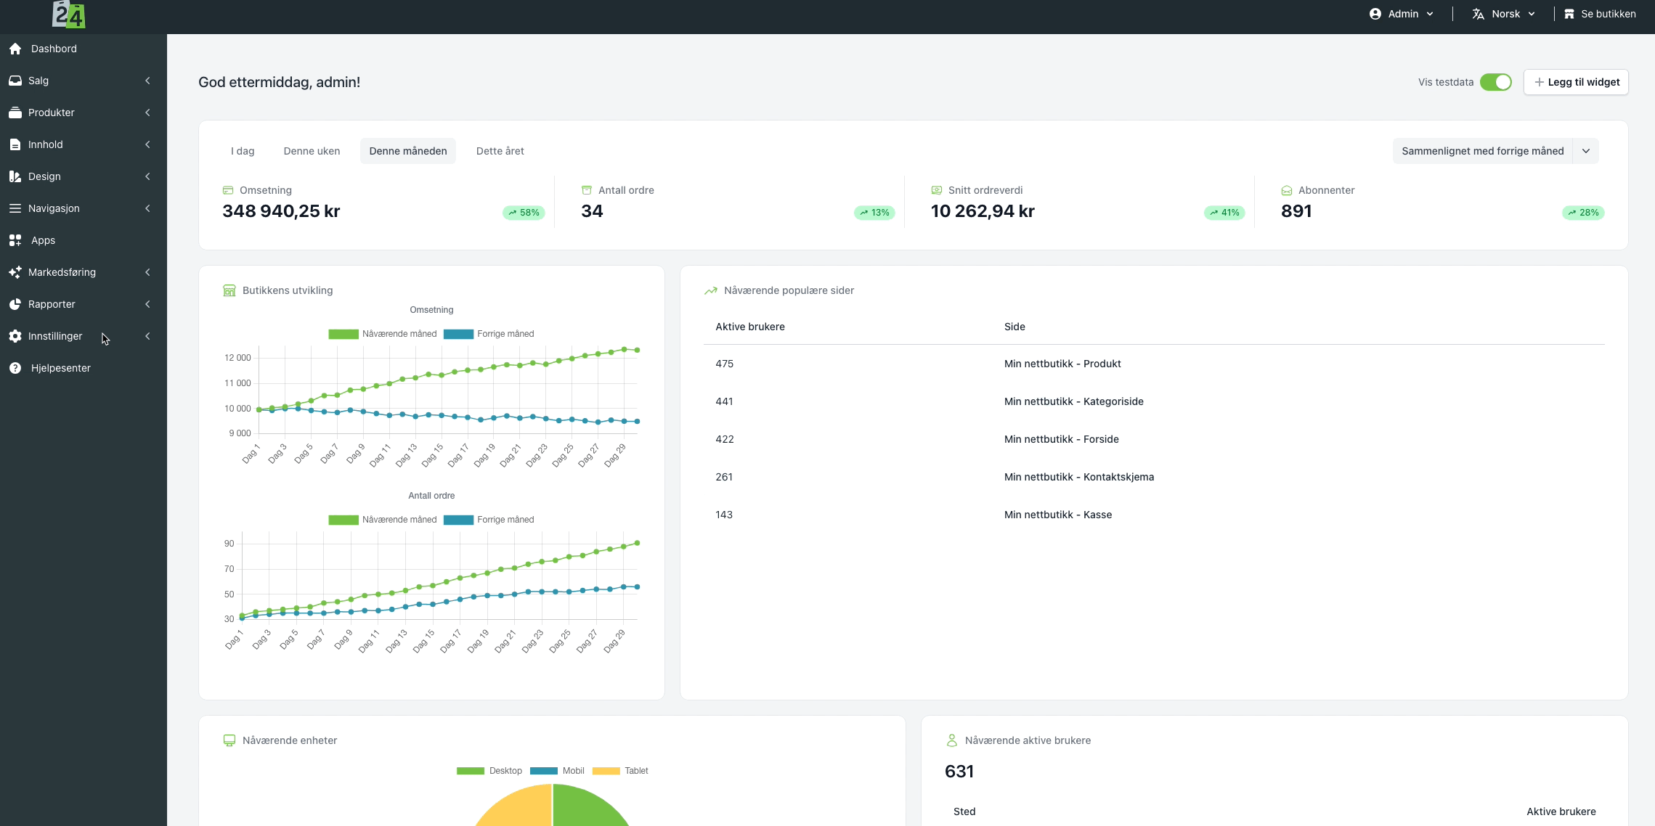Click the Min nettbutikk - Produkt row
Image resolution: width=1655 pixels, height=826 pixels.
(1154, 364)
